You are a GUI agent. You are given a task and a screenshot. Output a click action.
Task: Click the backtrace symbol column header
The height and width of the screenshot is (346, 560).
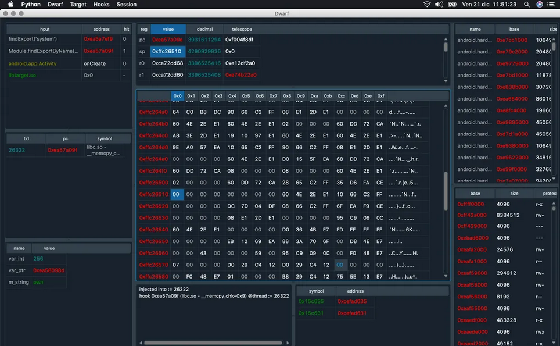(x=316, y=291)
